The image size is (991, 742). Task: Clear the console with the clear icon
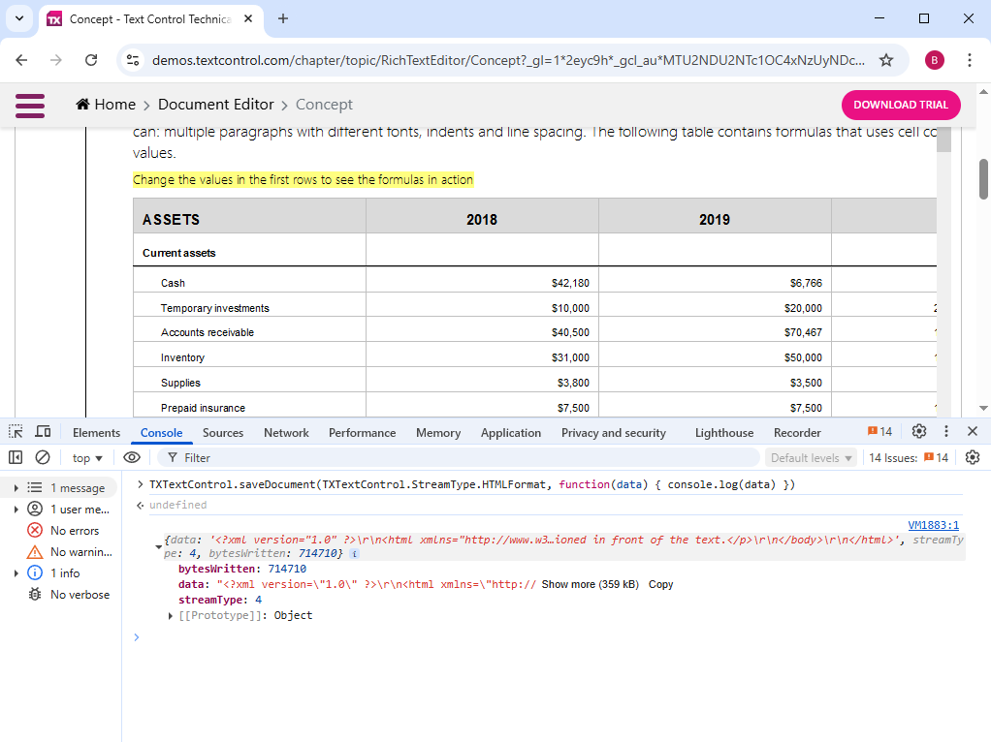43,457
